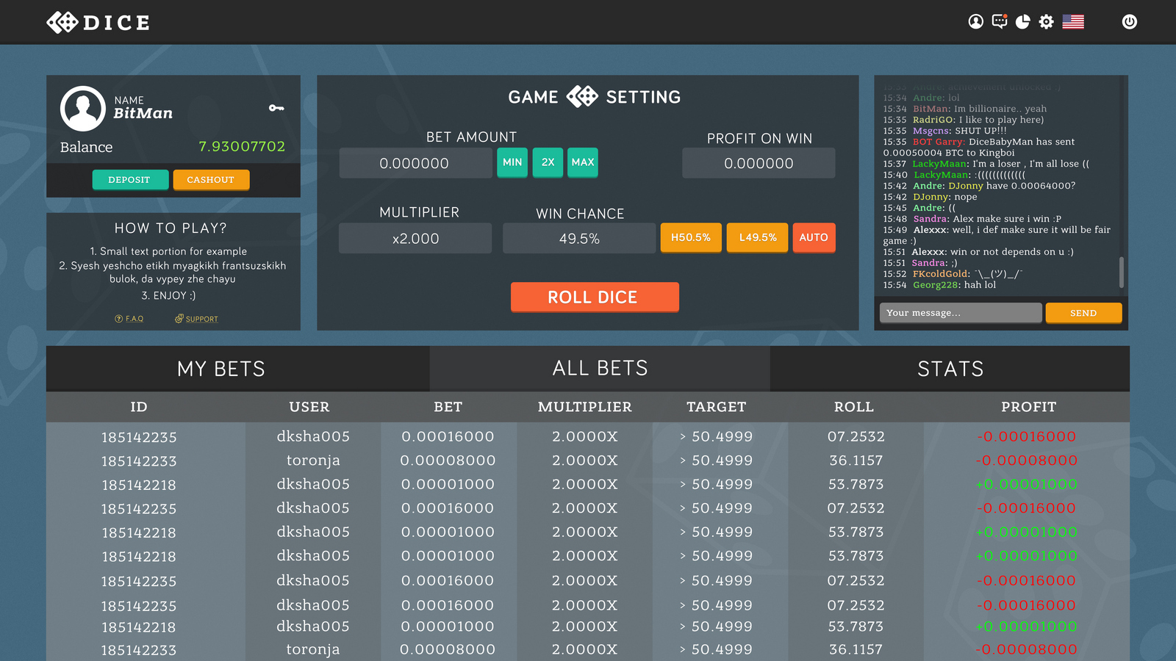Select the H50.5% high roll option
The image size is (1176, 661).
coord(691,238)
